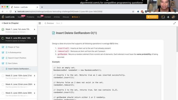Image resolution: width=178 pixels, height=100 pixels.
Task: Open a new browser tab
Action: point(42,7)
